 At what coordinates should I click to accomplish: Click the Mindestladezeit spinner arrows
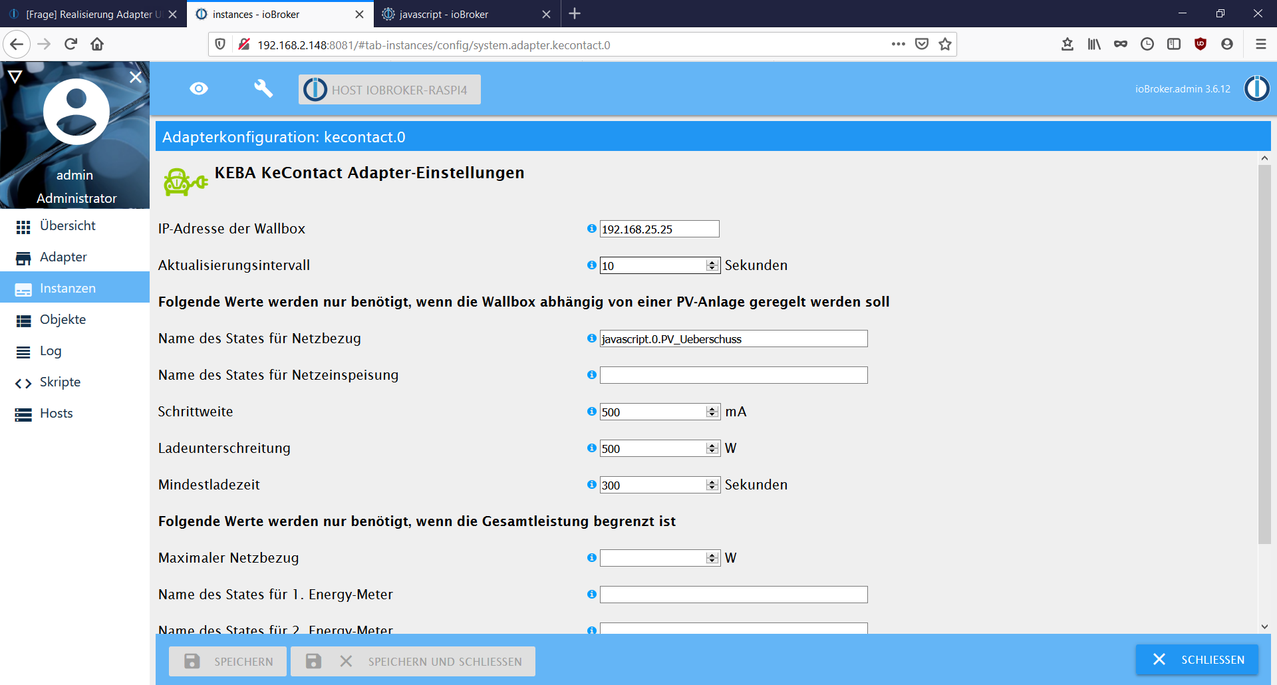point(712,485)
